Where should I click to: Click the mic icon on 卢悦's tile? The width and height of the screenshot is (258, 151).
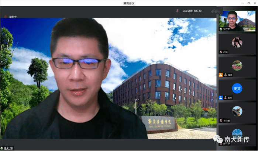coord(221,52)
